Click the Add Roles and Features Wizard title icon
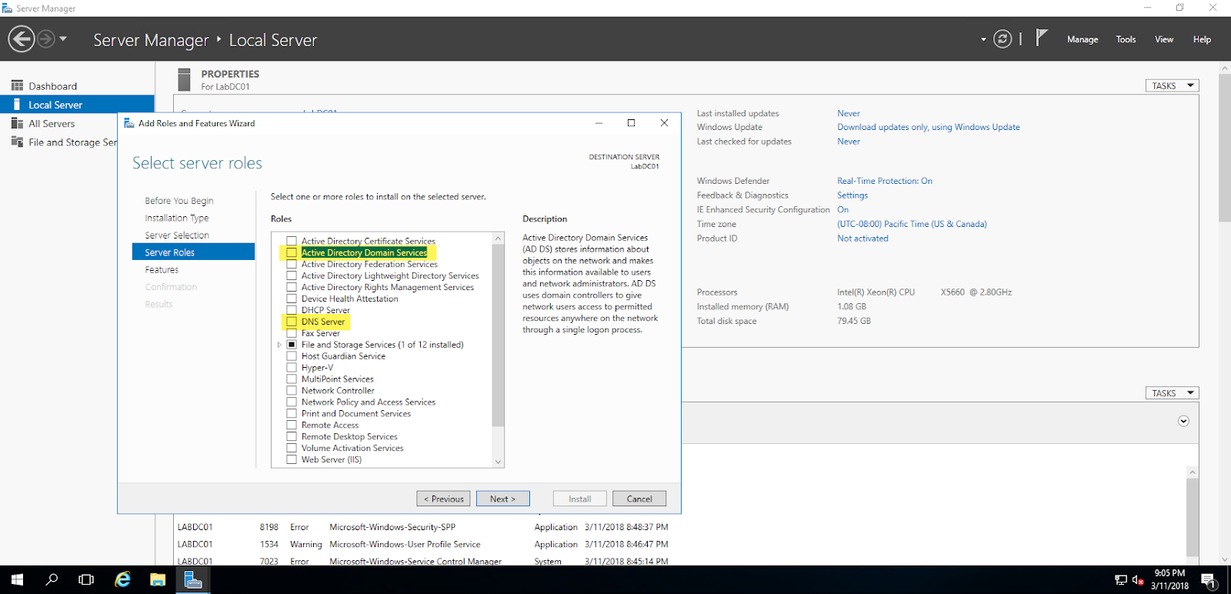 point(129,123)
